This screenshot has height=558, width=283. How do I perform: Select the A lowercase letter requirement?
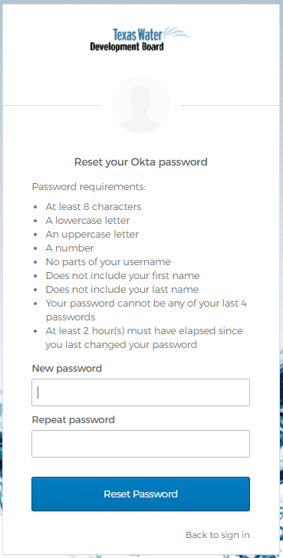coord(87,221)
